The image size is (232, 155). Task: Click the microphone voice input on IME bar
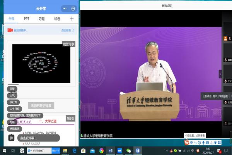pyautogui.click(x=203, y=143)
